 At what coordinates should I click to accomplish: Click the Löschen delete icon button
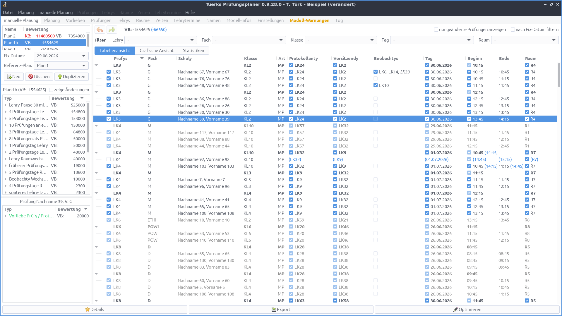39,77
